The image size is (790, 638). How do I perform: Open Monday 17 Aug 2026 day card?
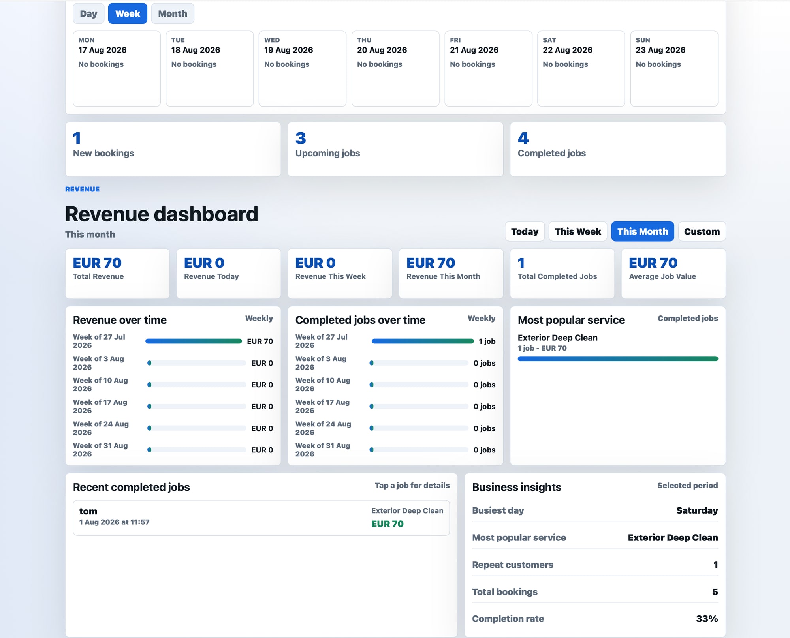tap(117, 69)
